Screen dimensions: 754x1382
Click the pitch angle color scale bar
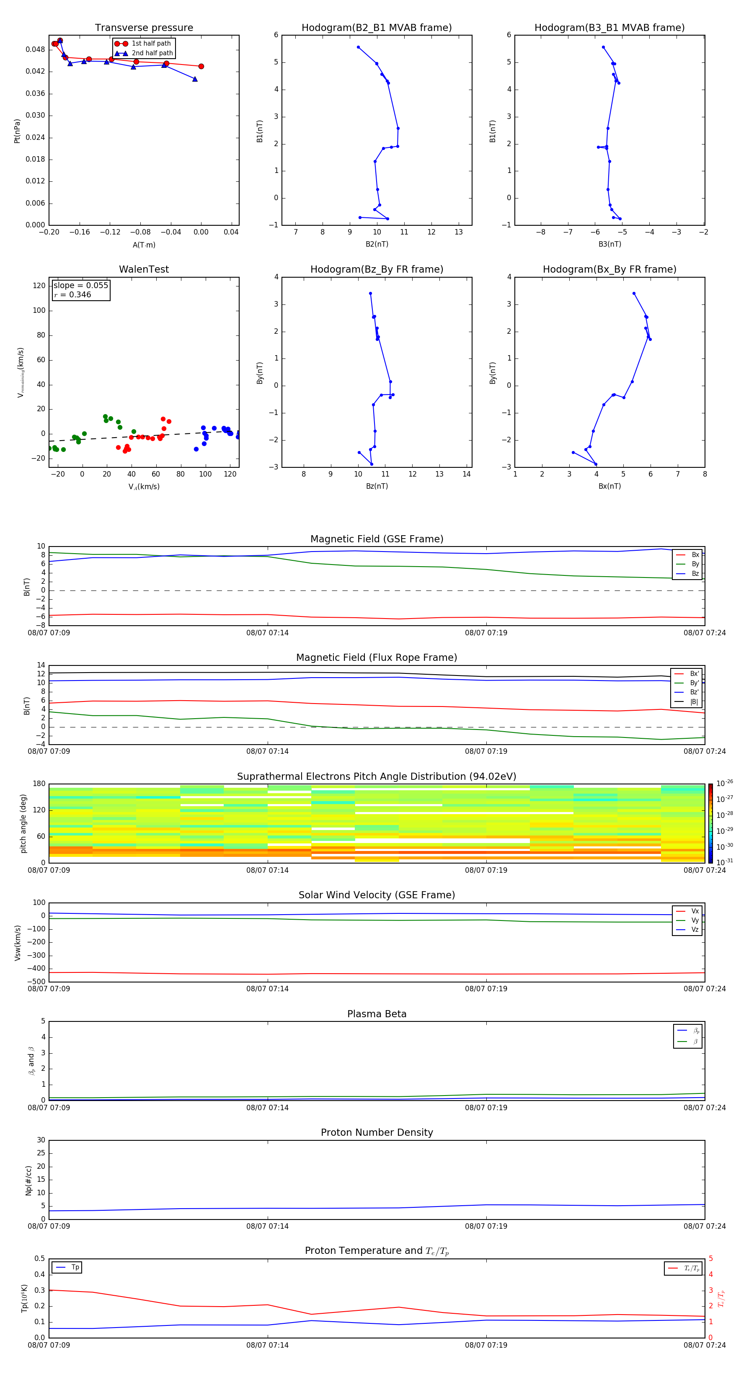tap(710, 823)
